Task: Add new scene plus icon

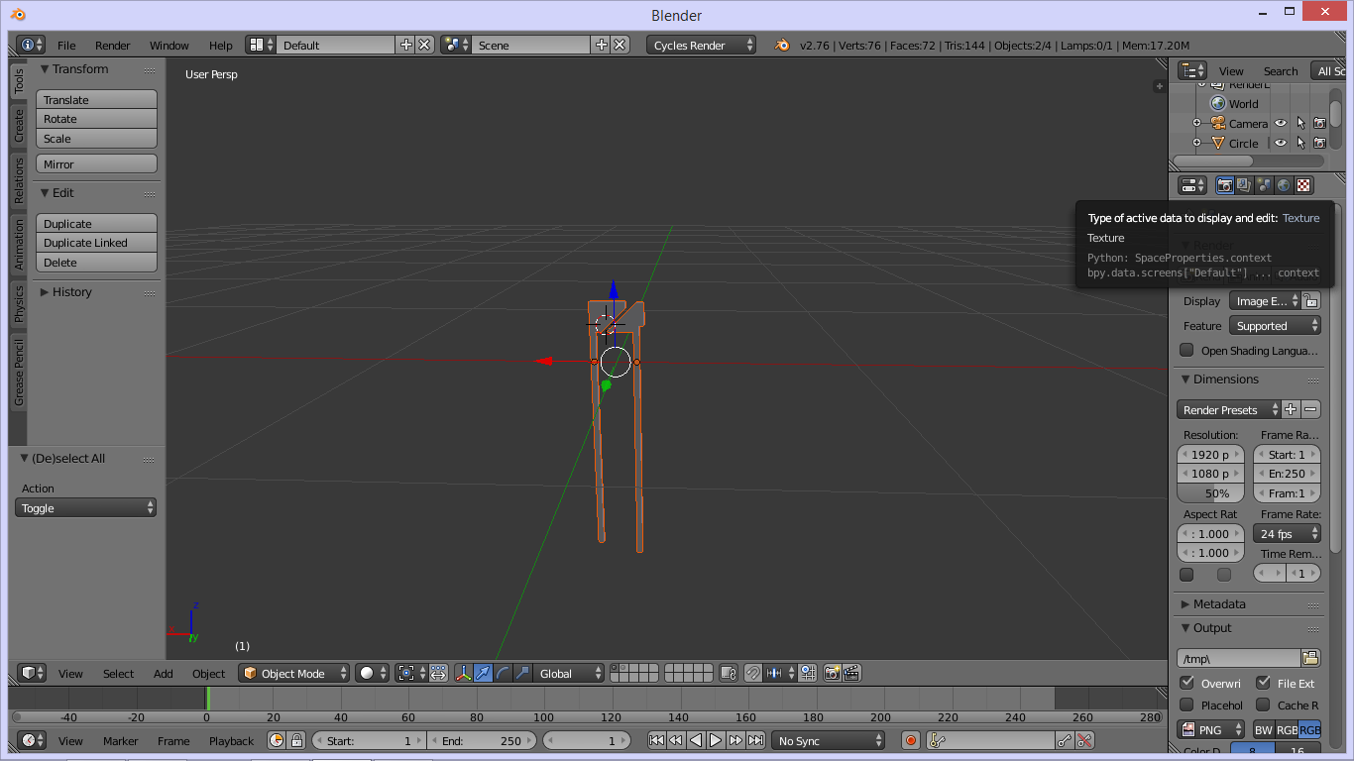Action: coord(601,45)
